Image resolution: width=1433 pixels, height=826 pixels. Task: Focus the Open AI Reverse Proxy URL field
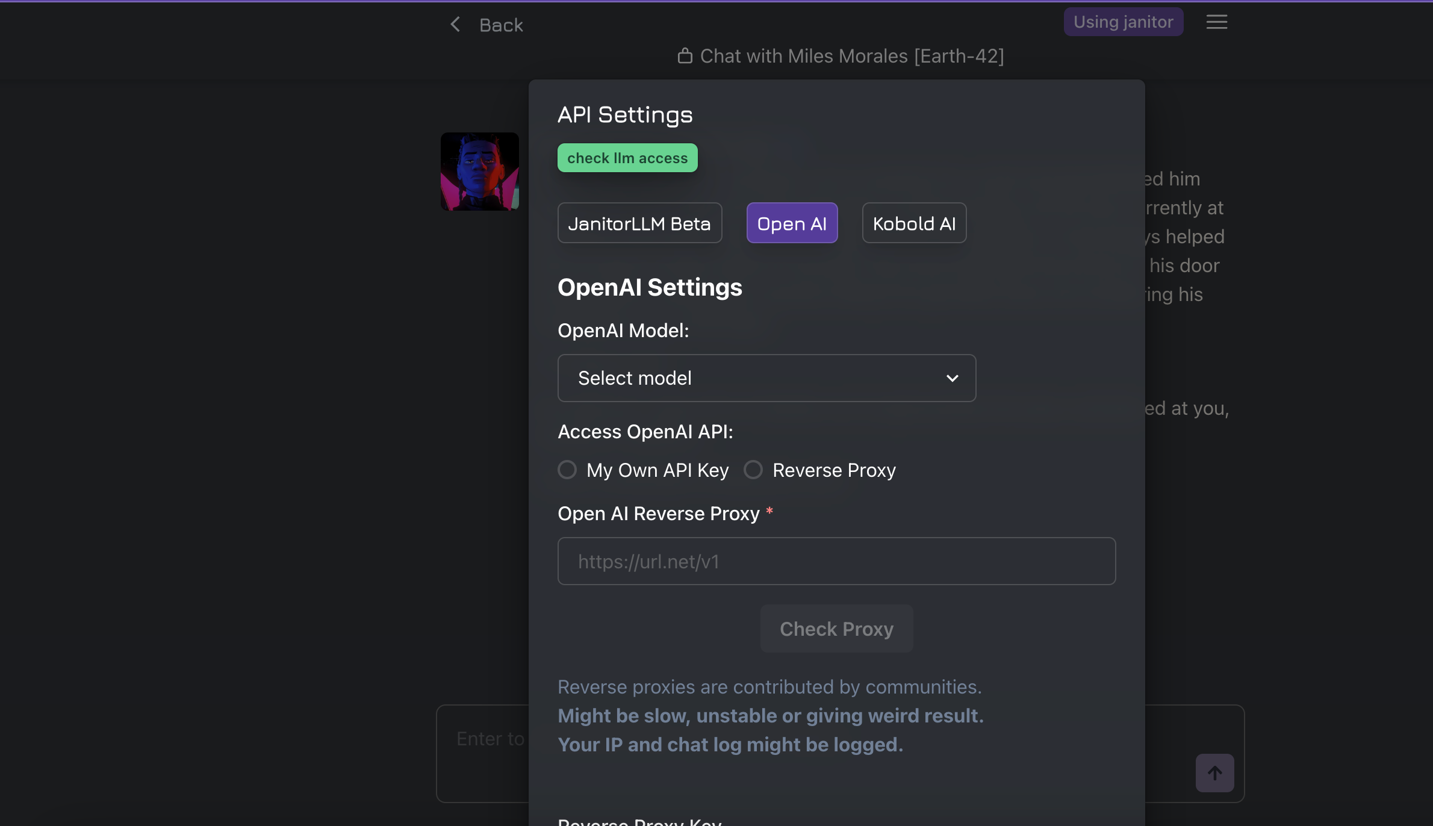coord(836,561)
